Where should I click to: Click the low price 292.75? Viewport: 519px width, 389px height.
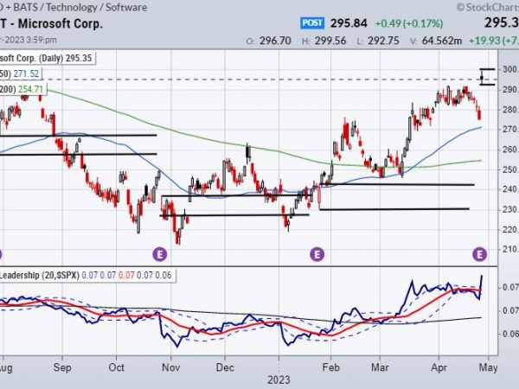[383, 41]
